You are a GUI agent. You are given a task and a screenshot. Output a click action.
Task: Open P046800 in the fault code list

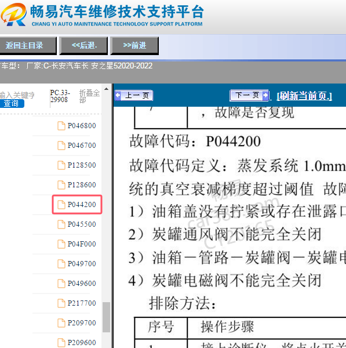tap(82, 126)
